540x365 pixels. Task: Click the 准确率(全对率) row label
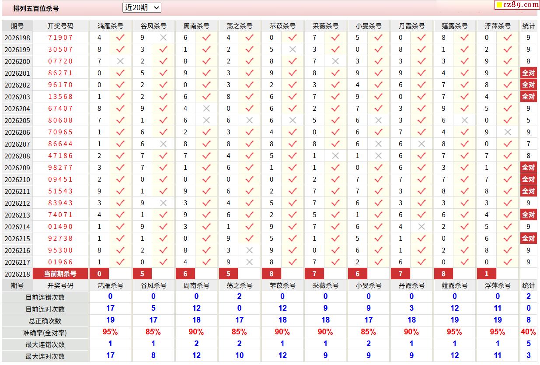[x=45, y=332]
